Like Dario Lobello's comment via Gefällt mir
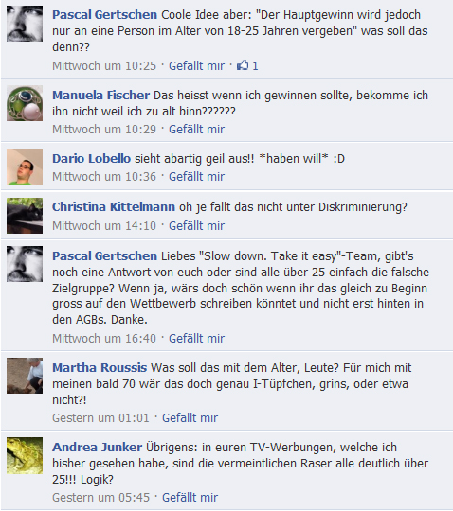The height and width of the screenshot is (511, 453). point(196,177)
